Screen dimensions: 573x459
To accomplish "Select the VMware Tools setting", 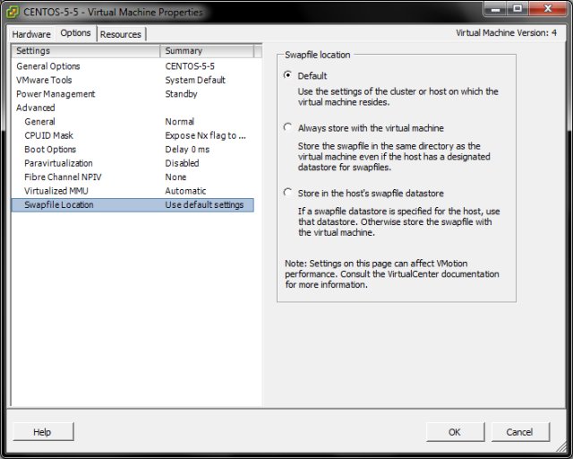I will [x=133, y=80].
